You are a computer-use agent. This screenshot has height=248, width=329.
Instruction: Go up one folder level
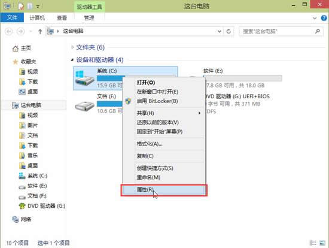[40, 32]
